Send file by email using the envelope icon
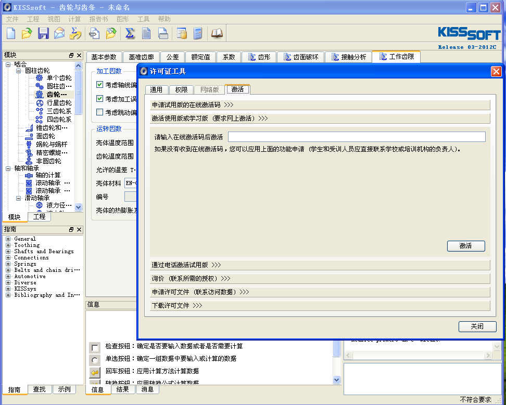 click(59, 33)
